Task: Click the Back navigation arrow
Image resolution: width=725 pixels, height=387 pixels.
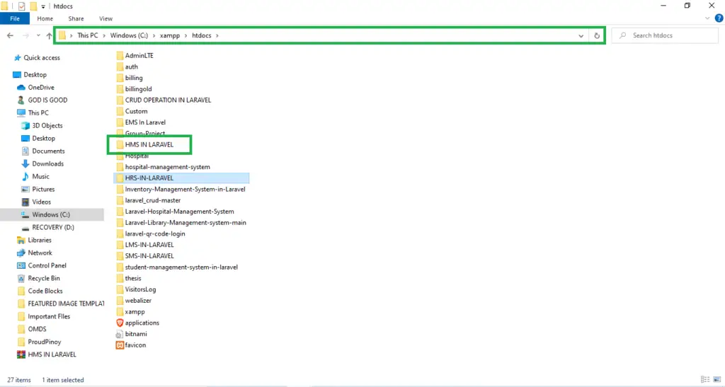Action: [10, 35]
